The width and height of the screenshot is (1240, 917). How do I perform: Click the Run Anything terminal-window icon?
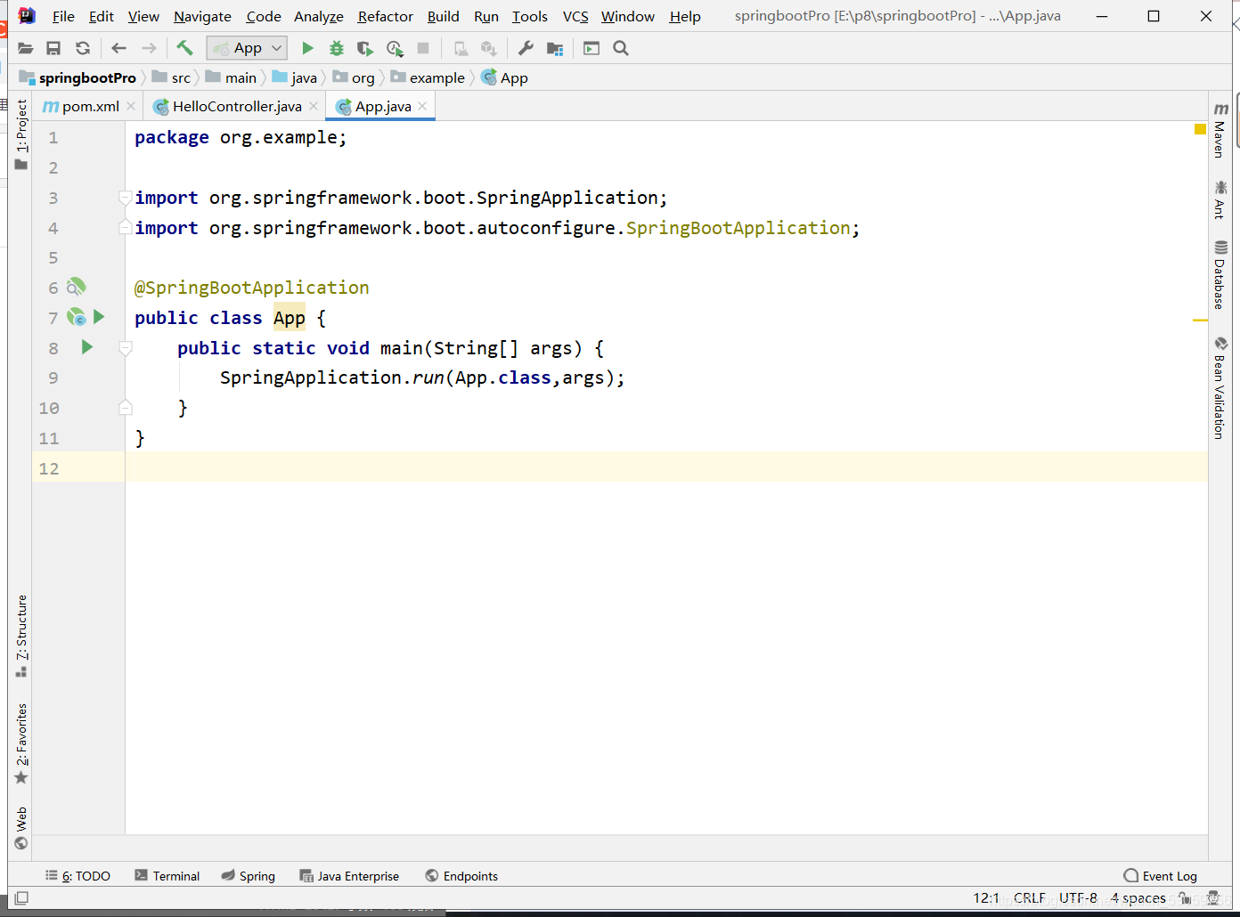[x=591, y=48]
